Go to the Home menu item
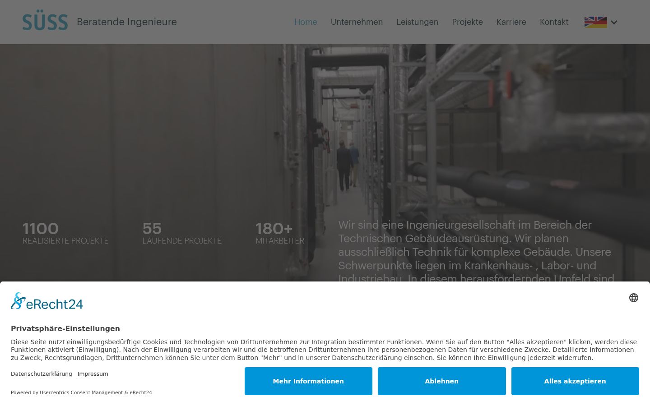The image size is (650, 406). [306, 22]
